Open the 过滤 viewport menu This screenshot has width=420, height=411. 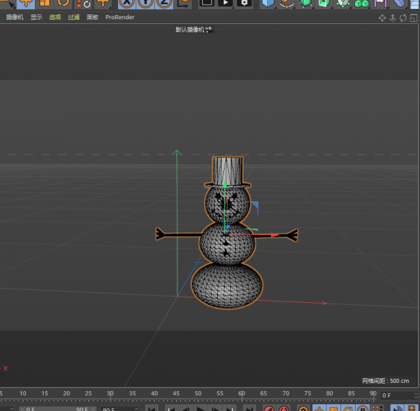click(74, 17)
